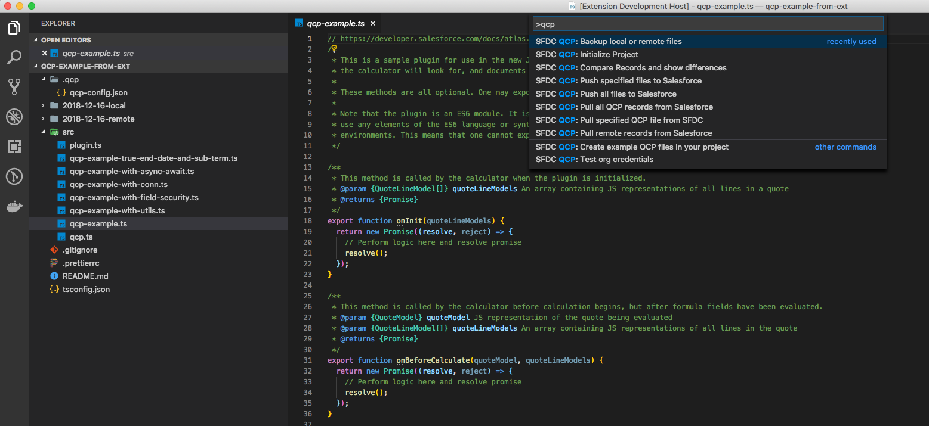This screenshot has height=426, width=929.
Task: Close qcp-example.ts in Open Editors list
Action: 44,53
